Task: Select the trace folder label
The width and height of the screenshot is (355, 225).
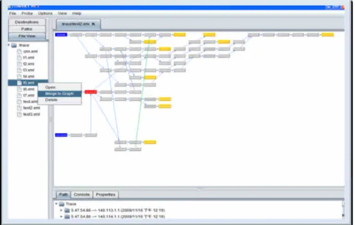Action: coord(24,45)
